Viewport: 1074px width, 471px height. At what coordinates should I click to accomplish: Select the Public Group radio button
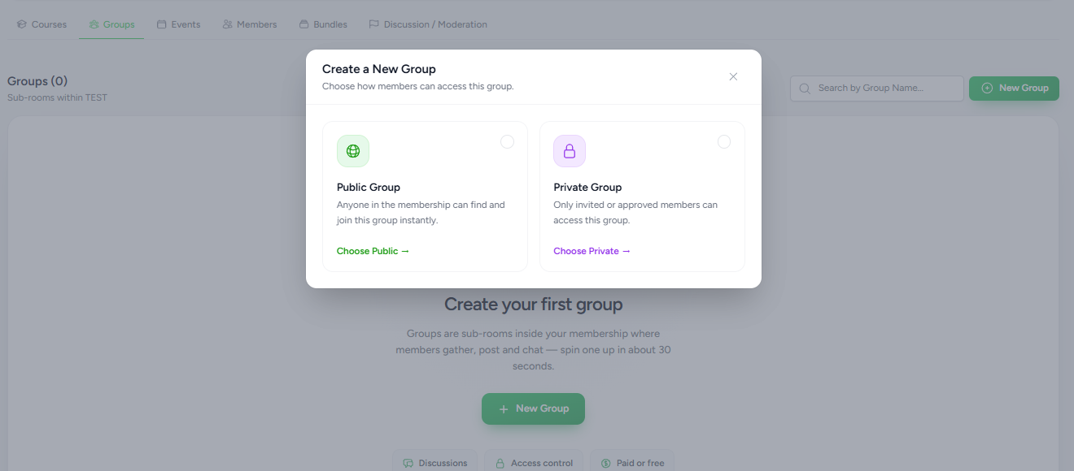(x=507, y=141)
